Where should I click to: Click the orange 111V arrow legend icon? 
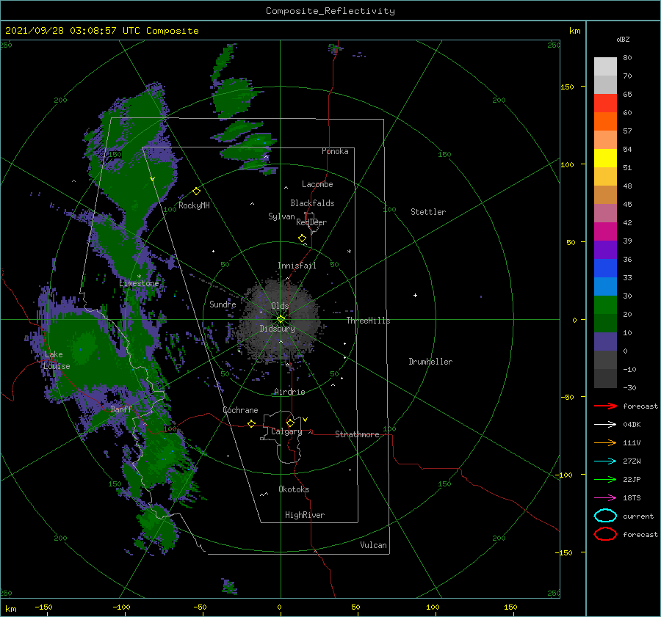point(605,442)
